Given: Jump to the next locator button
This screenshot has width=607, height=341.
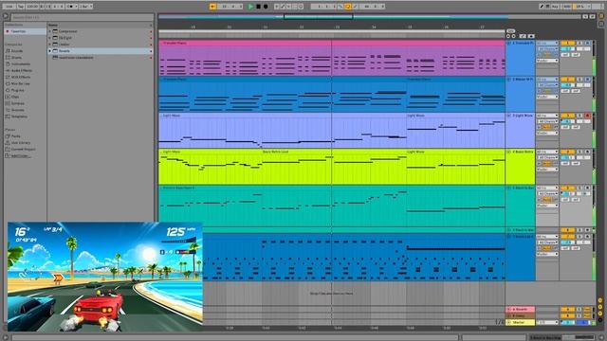Looking at the screenshot, I should 514,36.
